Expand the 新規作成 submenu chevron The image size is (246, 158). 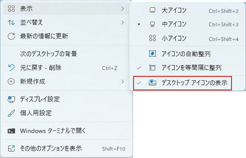pos(123,82)
